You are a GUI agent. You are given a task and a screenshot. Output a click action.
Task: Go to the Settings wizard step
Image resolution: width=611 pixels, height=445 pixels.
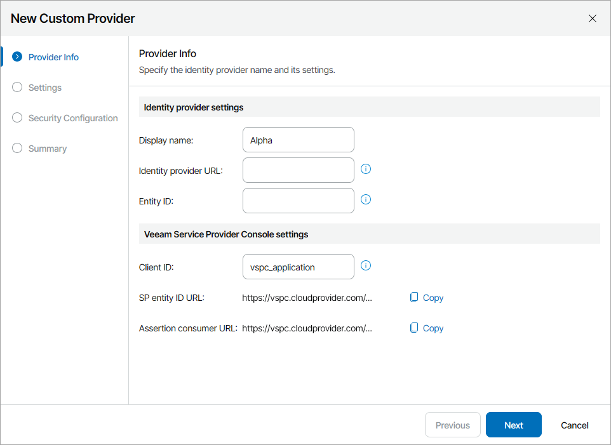pos(44,88)
